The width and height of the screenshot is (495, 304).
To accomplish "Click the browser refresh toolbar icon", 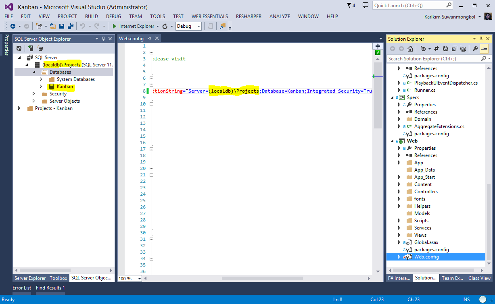I will 165,26.
